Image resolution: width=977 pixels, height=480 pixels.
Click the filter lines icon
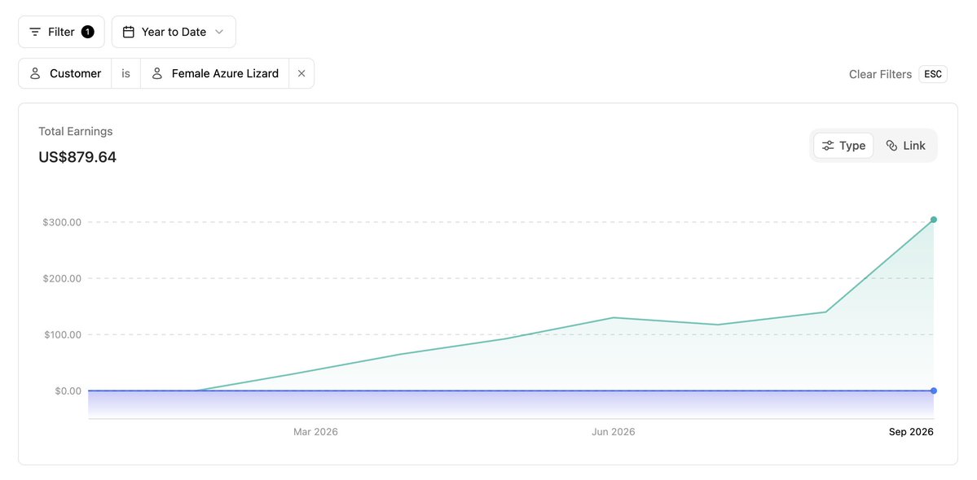click(x=36, y=32)
